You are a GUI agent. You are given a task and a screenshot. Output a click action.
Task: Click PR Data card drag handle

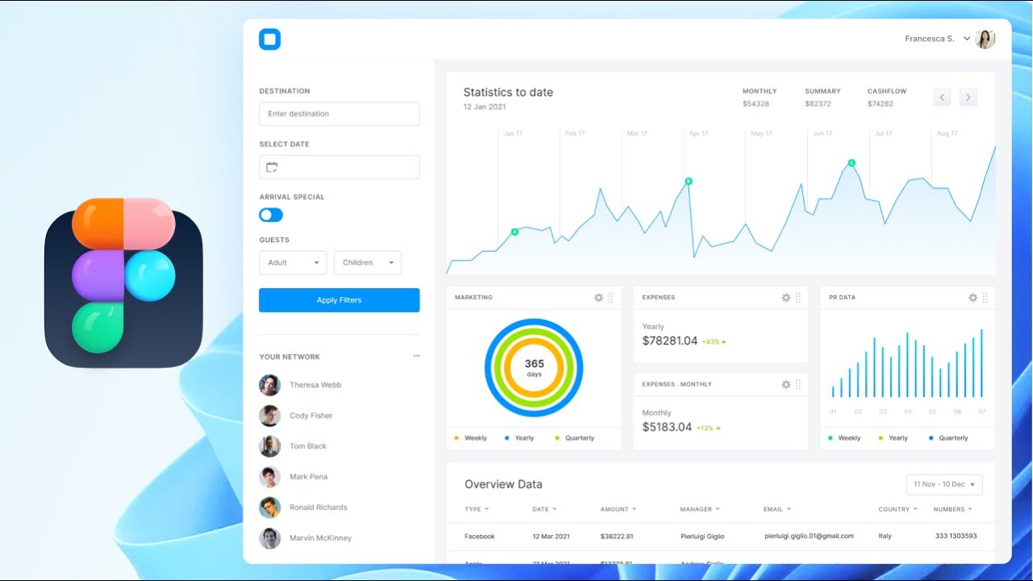pos(985,298)
